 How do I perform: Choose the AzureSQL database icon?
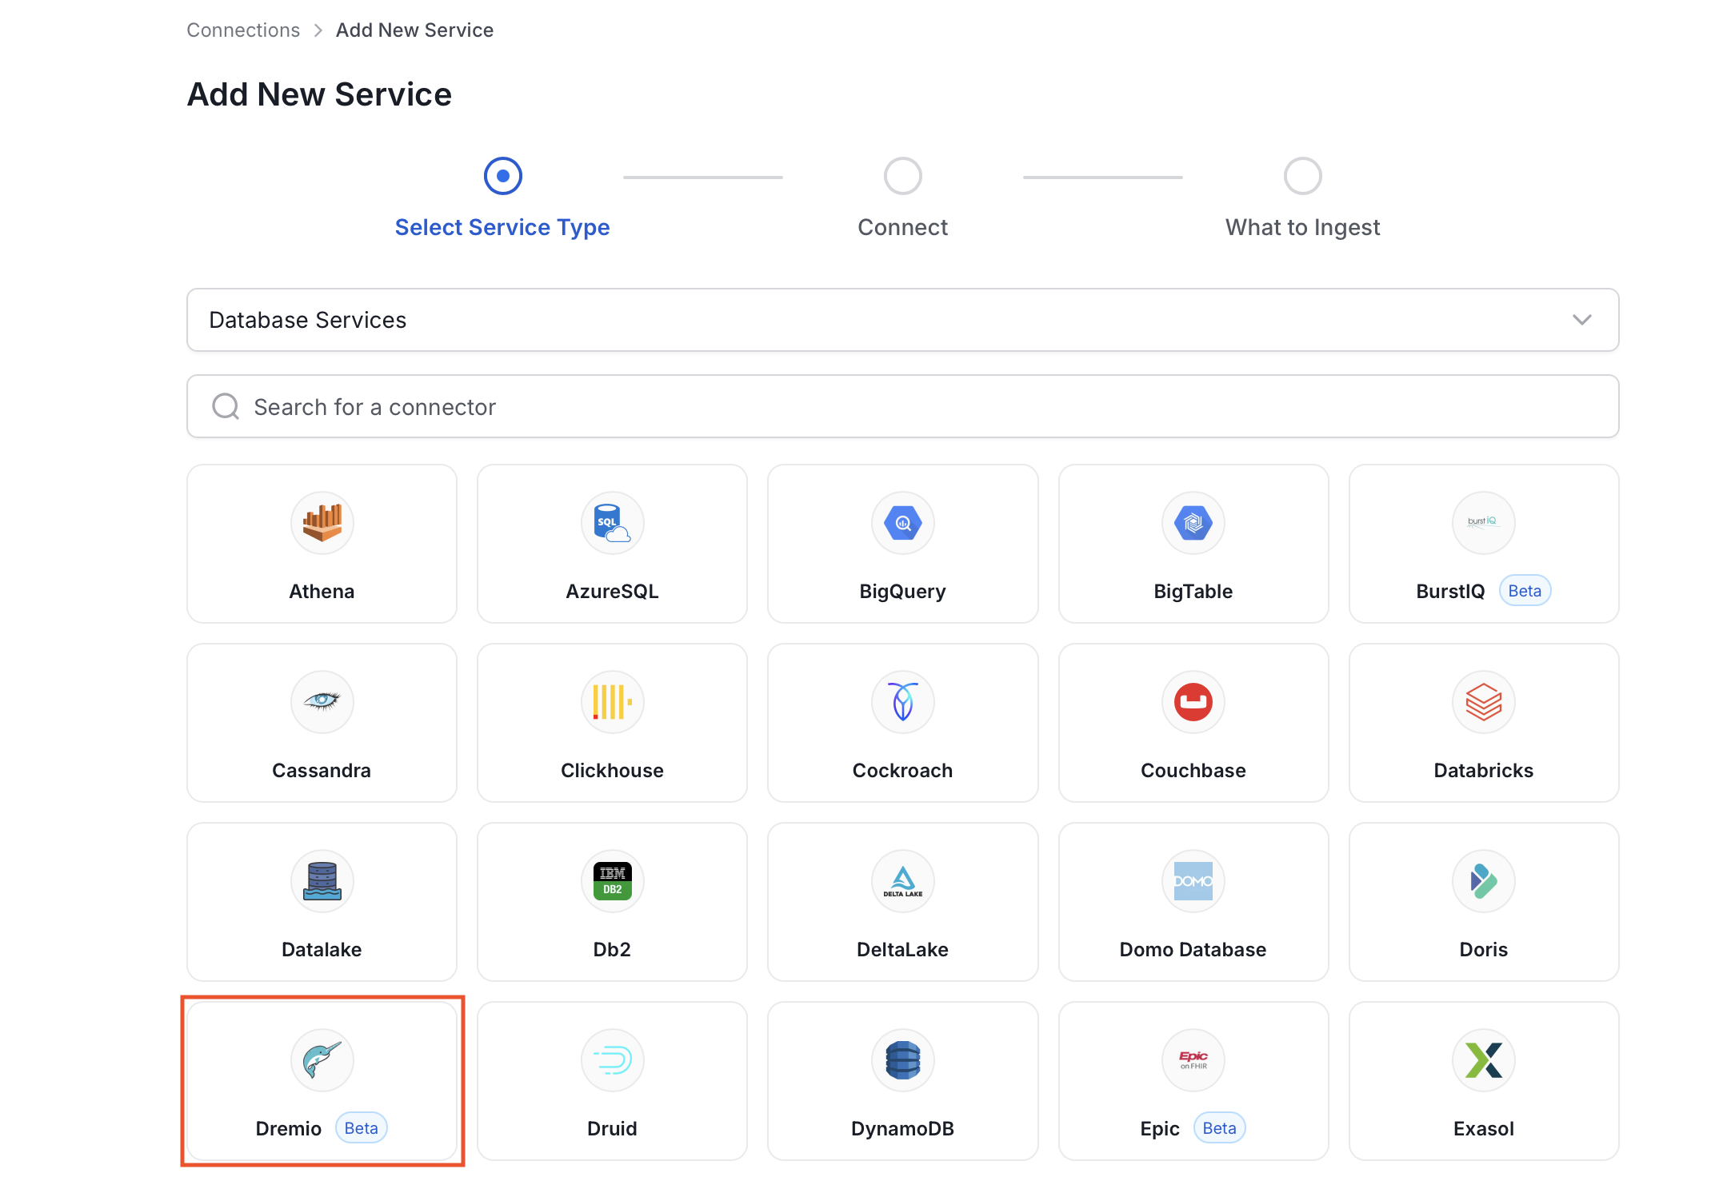pyautogui.click(x=612, y=523)
